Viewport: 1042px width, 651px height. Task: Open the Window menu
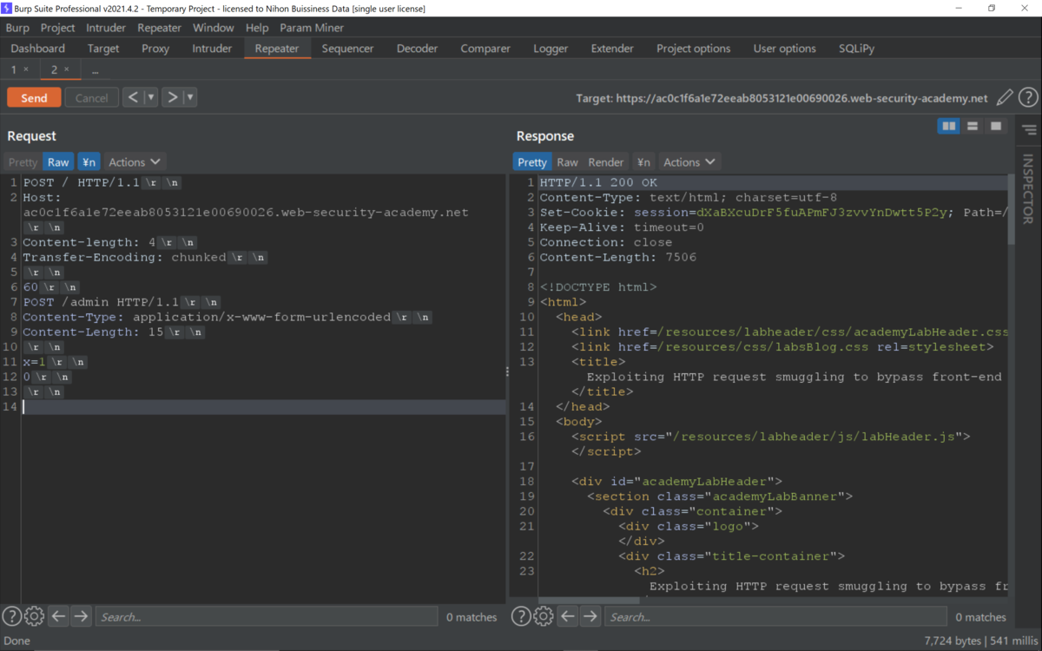point(213,28)
